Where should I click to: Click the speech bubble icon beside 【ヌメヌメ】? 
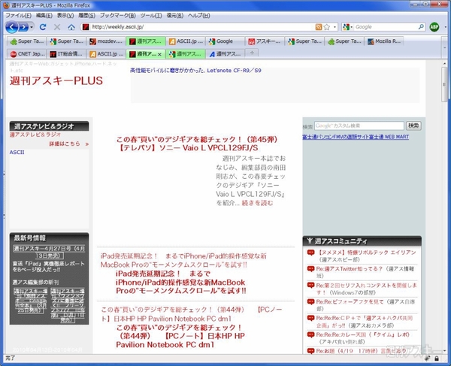[310, 253]
